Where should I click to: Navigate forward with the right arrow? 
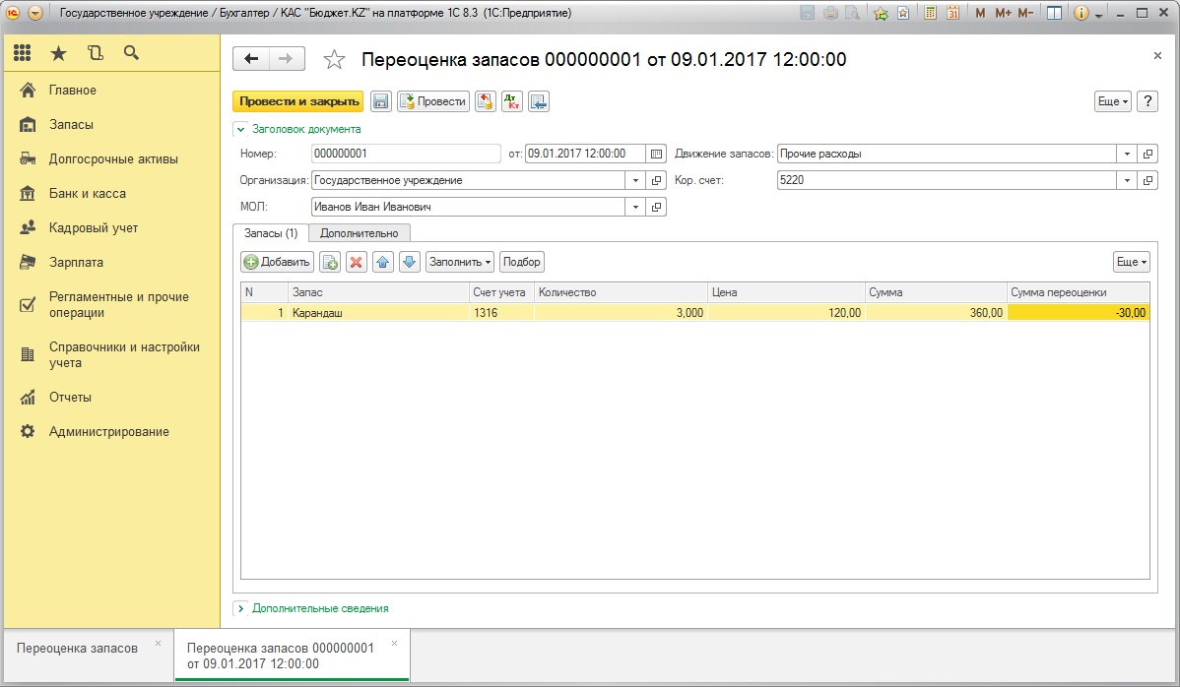pos(286,59)
